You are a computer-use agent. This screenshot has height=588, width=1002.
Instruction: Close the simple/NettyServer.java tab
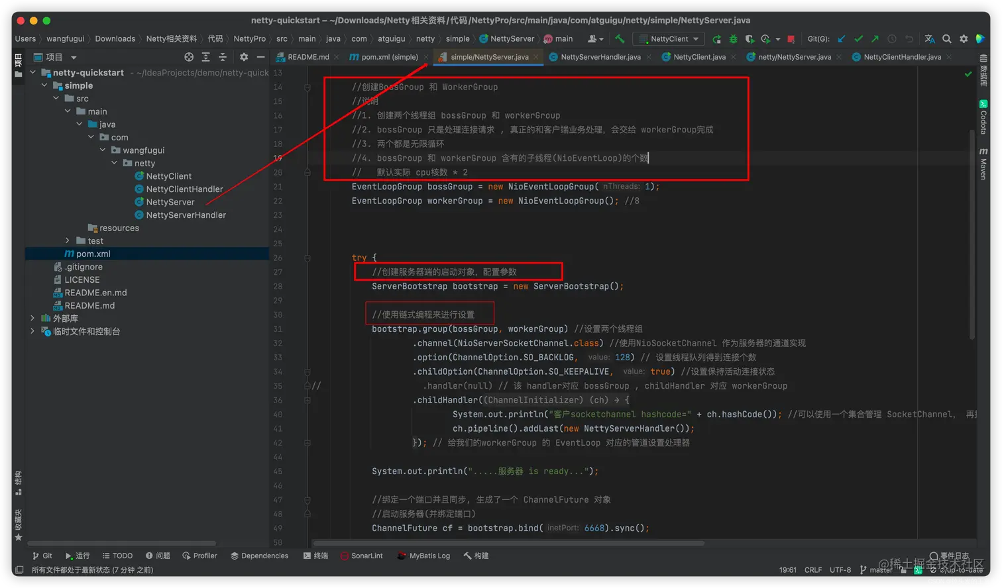[x=536, y=57]
